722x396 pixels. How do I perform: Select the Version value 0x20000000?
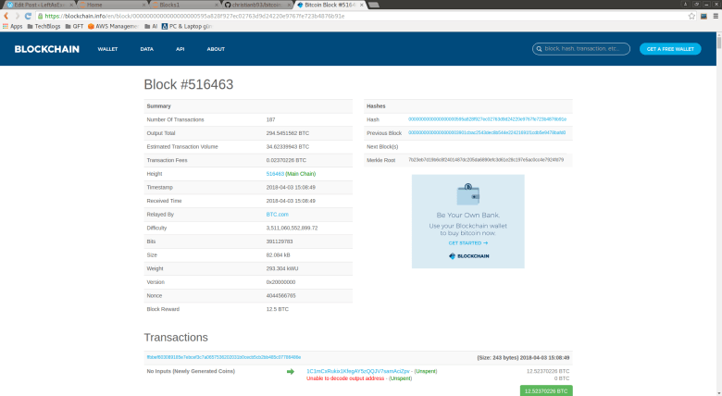click(x=280, y=282)
